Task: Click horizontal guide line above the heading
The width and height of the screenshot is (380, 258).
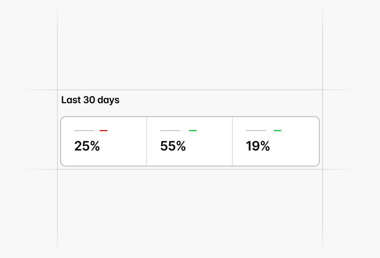Action: pyautogui.click(x=188, y=90)
